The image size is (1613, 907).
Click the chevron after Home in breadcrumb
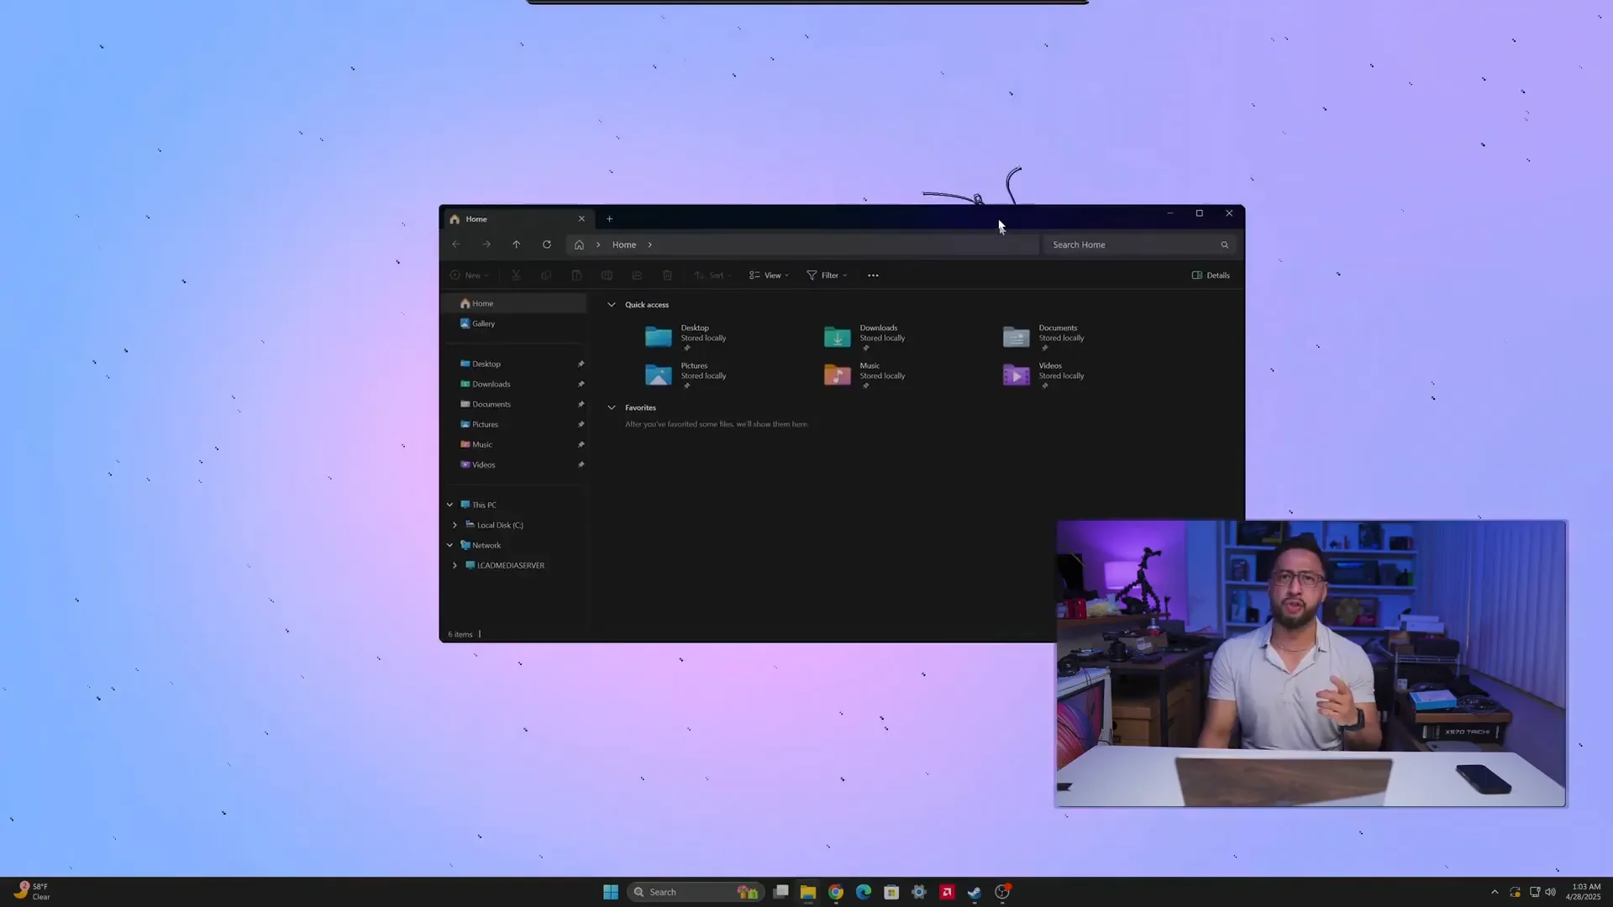pyautogui.click(x=649, y=245)
